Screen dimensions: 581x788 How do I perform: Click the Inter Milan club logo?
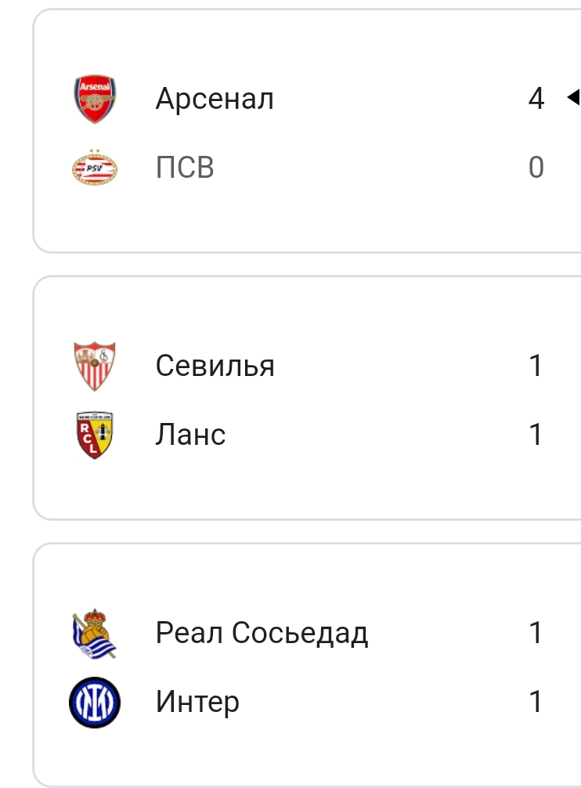(x=95, y=701)
